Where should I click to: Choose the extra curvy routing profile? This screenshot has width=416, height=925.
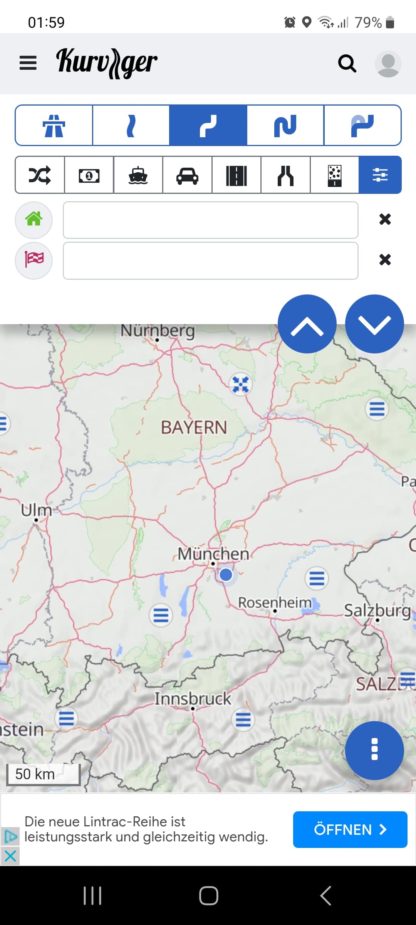285,125
